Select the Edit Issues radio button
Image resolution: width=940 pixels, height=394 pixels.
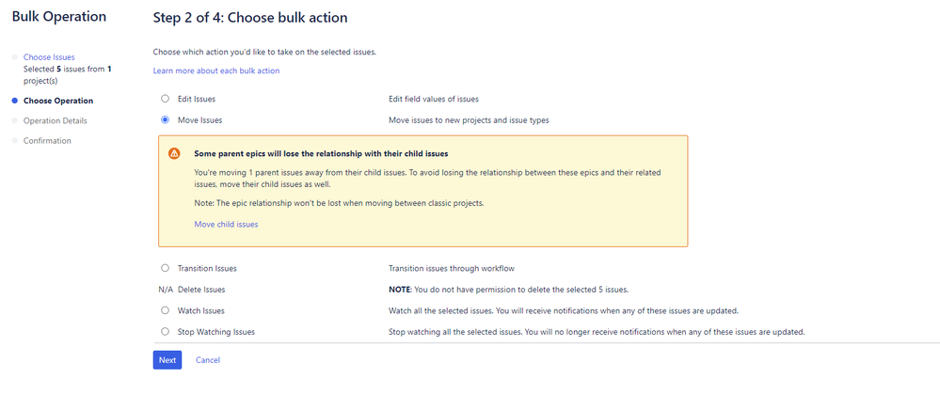(165, 98)
